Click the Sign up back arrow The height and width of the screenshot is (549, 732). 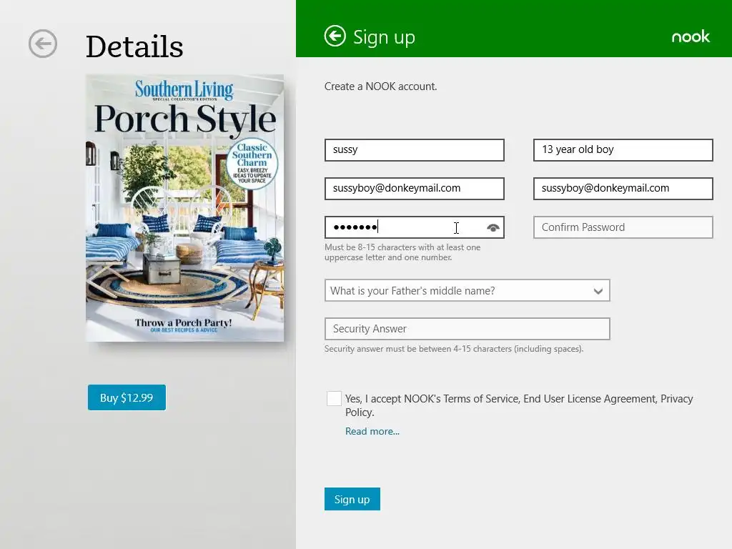[x=335, y=36]
